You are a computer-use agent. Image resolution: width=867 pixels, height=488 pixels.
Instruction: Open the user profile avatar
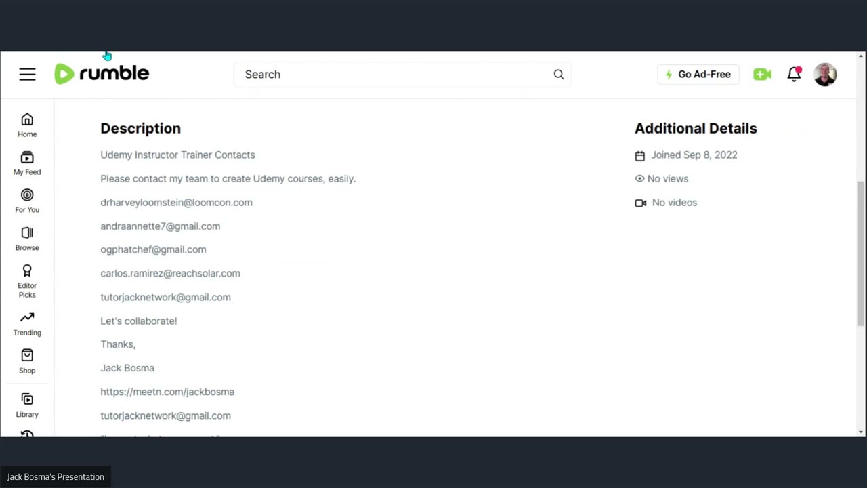click(x=825, y=75)
